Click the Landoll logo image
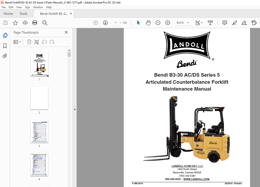The width and height of the screenshot is (260, 187). click(187, 45)
